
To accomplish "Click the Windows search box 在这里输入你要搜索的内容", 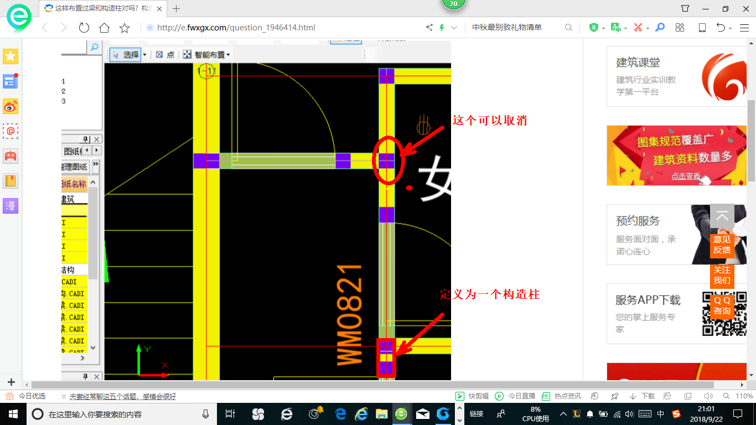I will [x=122, y=414].
